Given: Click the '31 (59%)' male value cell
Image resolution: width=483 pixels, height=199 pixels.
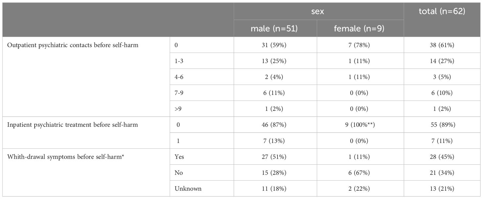Looking at the screenshot, I should pos(275,45).
